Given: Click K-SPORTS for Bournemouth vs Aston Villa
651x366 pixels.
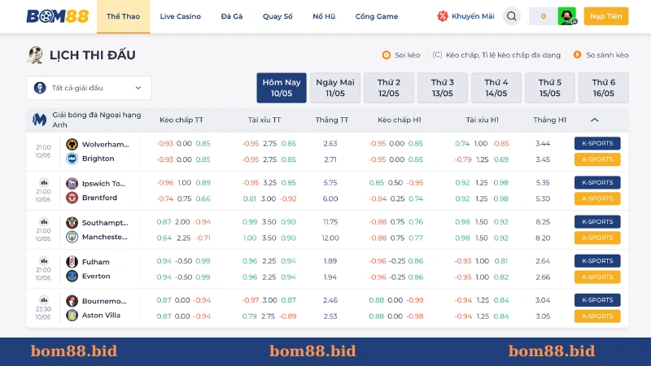Looking at the screenshot, I should pos(597,300).
